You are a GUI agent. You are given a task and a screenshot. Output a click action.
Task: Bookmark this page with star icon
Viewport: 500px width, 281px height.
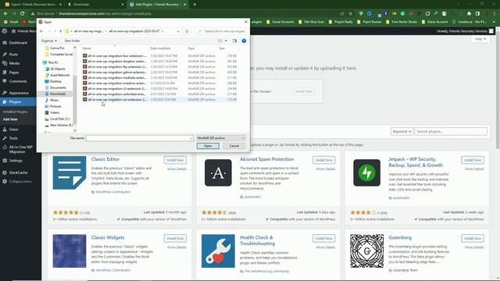[x=351, y=14]
